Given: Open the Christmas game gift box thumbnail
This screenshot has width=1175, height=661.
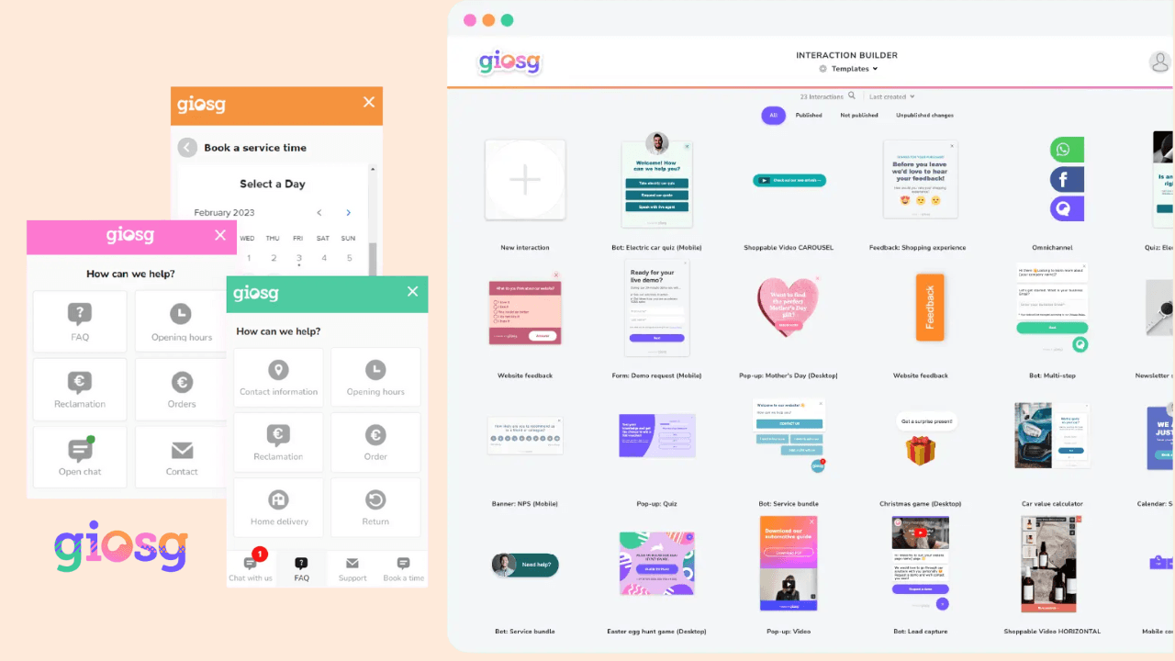Looking at the screenshot, I should pos(920,450).
